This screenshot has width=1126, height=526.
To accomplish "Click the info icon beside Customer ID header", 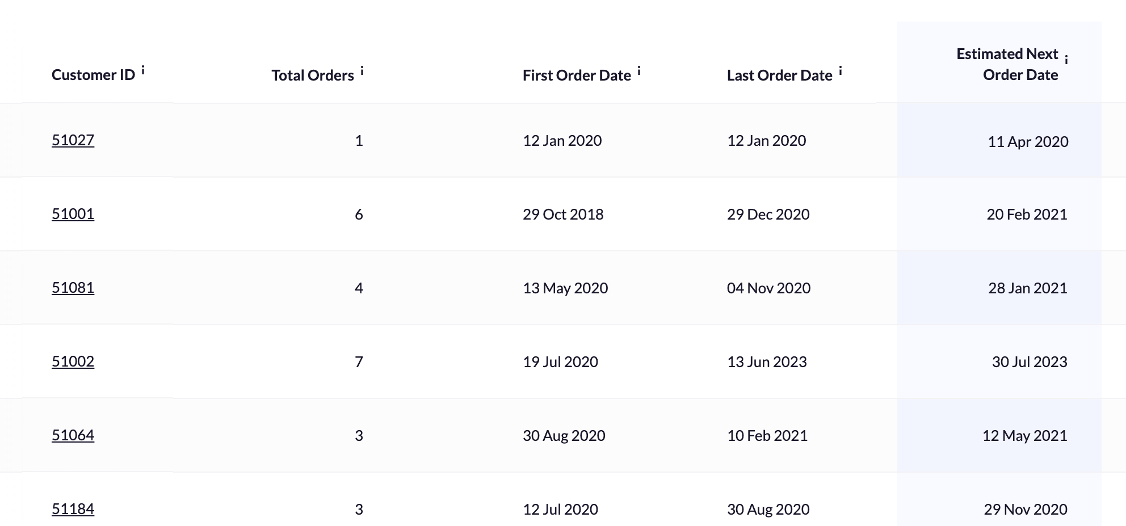I will [145, 70].
